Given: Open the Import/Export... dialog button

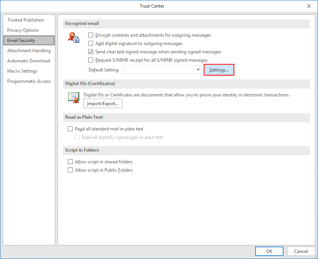Looking at the screenshot, I should click(x=103, y=103).
